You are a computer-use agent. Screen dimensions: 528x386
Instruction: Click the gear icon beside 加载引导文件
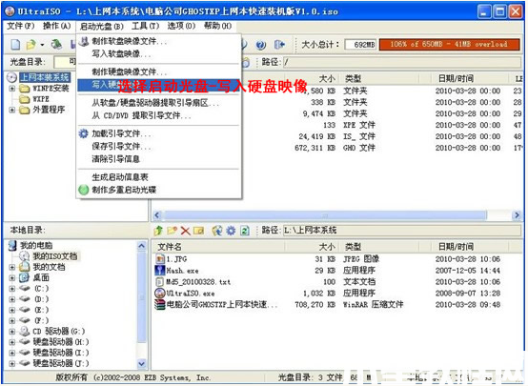(83, 133)
